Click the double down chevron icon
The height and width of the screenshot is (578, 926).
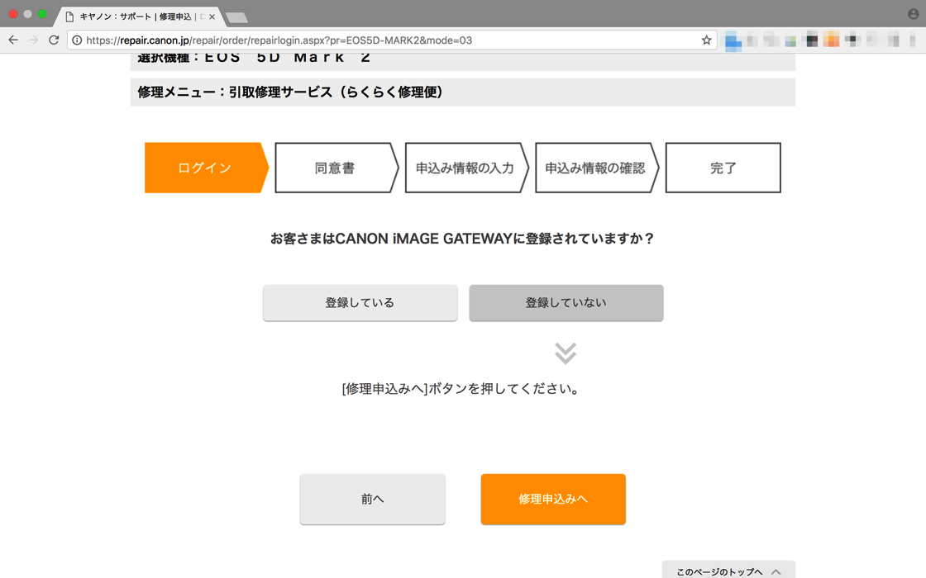(566, 353)
